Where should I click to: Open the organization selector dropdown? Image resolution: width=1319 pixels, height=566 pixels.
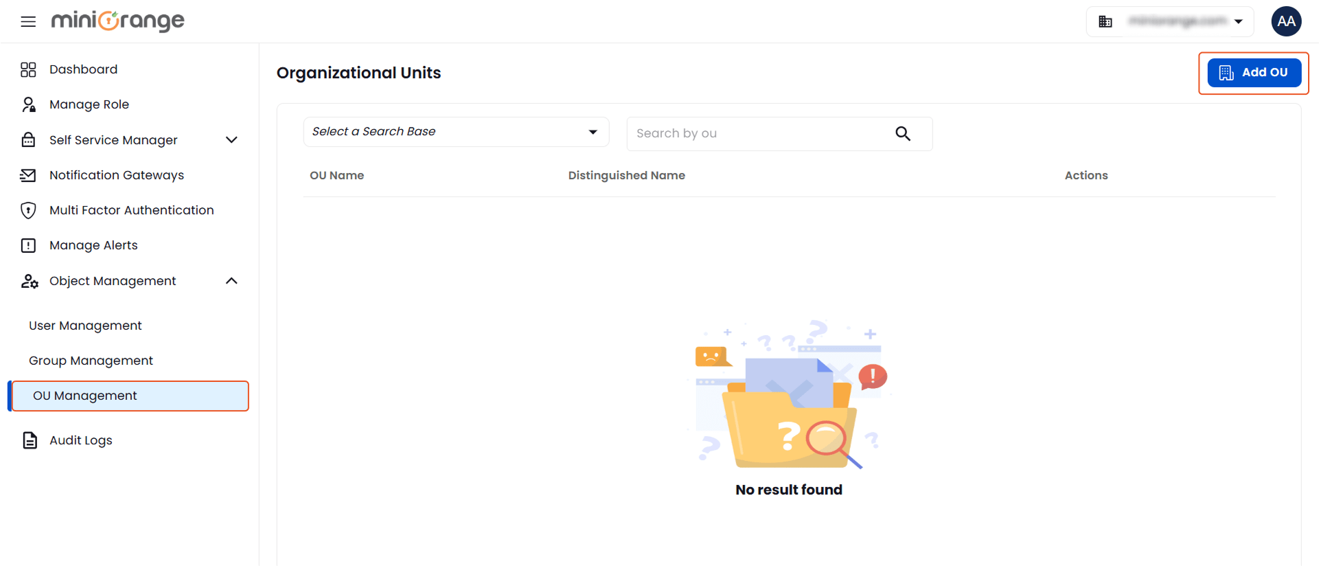[1170, 21]
